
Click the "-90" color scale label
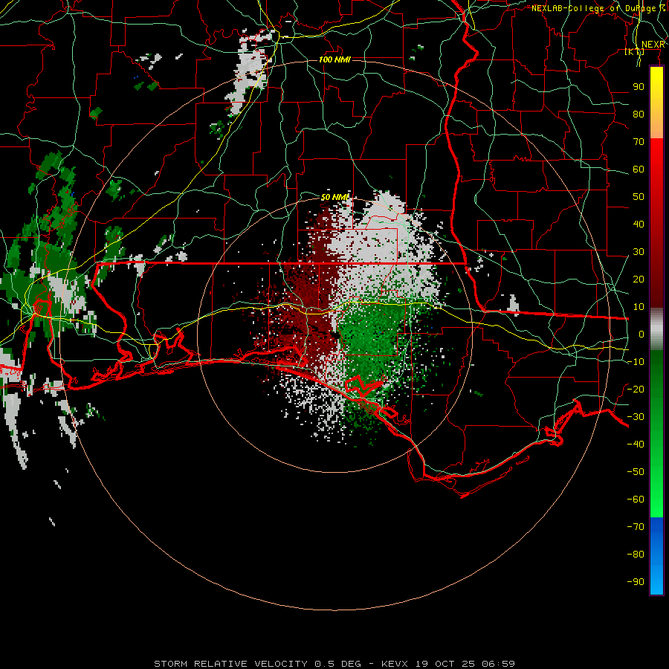point(636,582)
